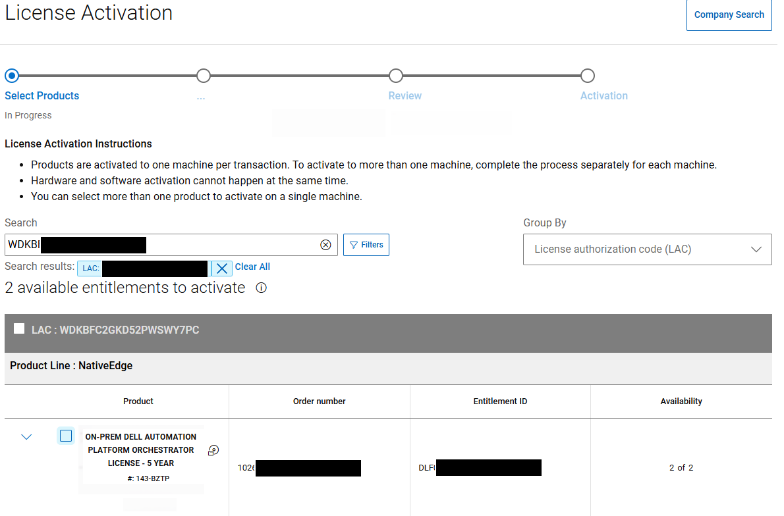Click the Activation step circle
This screenshot has height=516, width=784.
[x=588, y=76]
